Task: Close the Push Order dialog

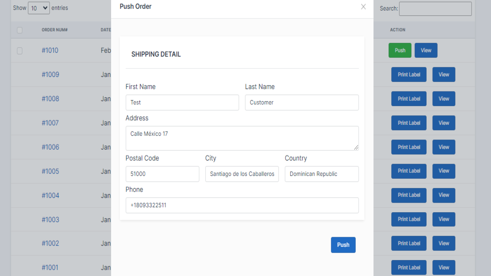Action: click(363, 7)
